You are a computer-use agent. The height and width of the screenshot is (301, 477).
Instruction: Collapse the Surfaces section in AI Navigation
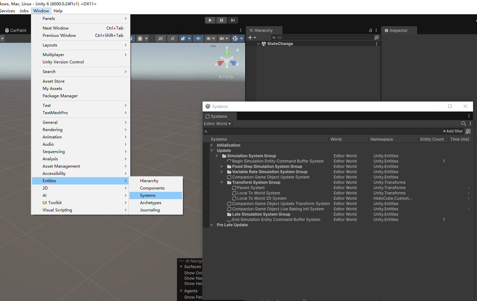pyautogui.click(x=181, y=267)
